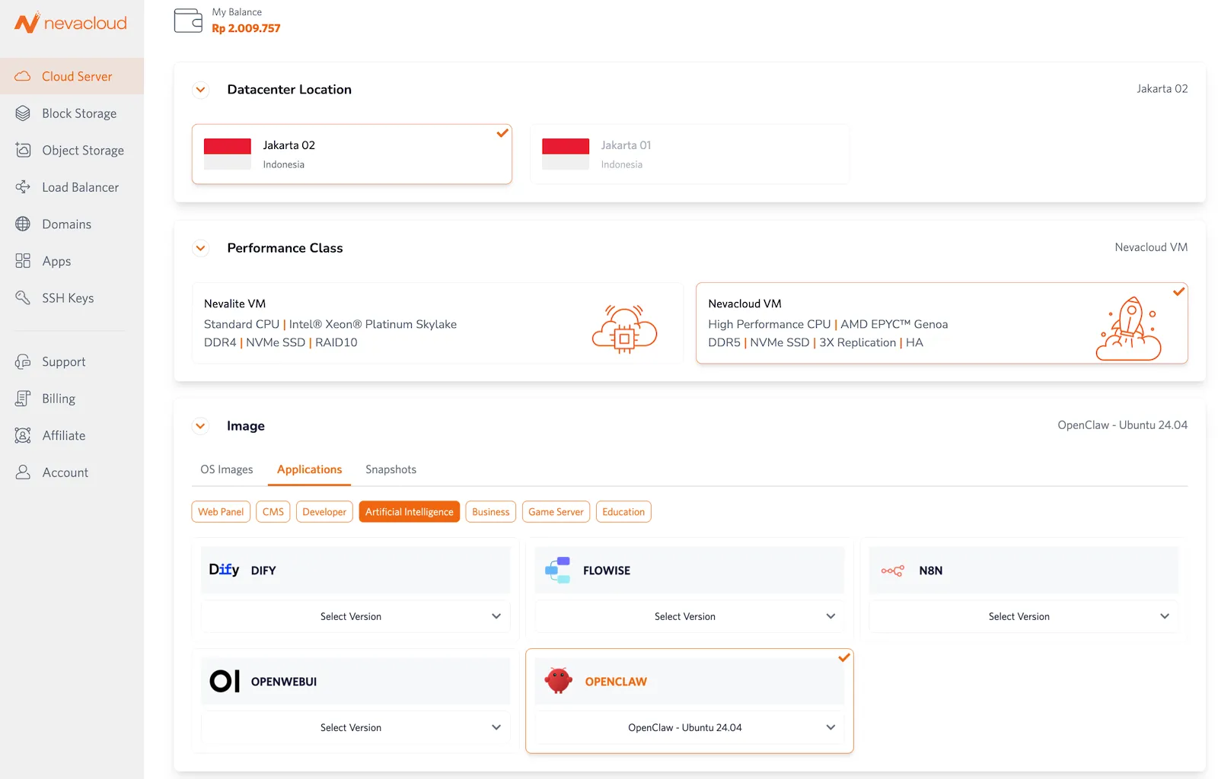Viewport: 1218px width, 779px height.
Task: Click the Domains globe icon
Action: point(24,224)
